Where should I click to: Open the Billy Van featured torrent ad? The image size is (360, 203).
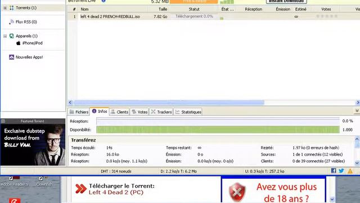33,145
